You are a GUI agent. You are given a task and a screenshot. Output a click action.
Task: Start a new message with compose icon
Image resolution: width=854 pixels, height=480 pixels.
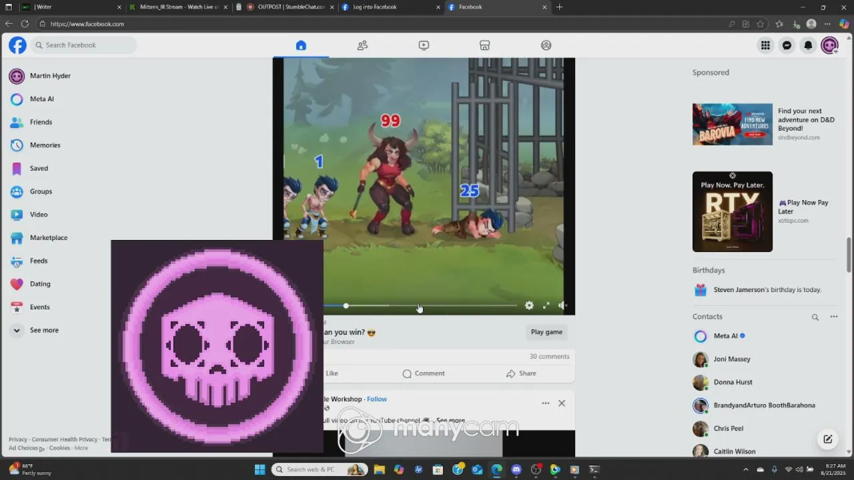(828, 439)
